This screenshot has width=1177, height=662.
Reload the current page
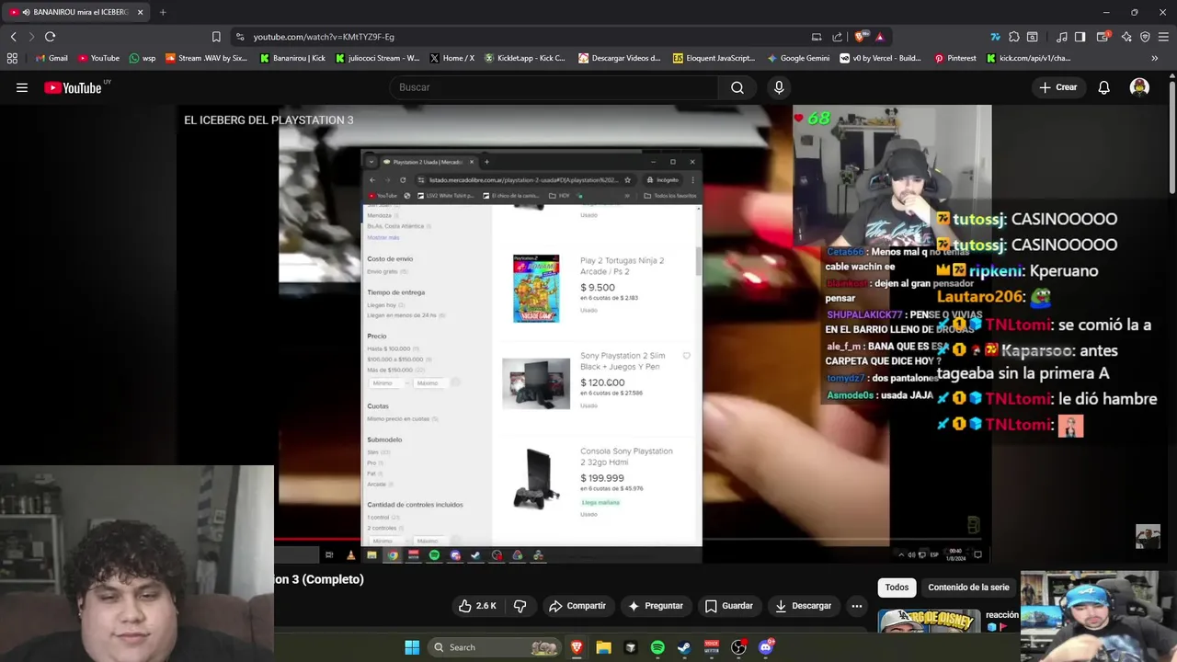coord(50,37)
